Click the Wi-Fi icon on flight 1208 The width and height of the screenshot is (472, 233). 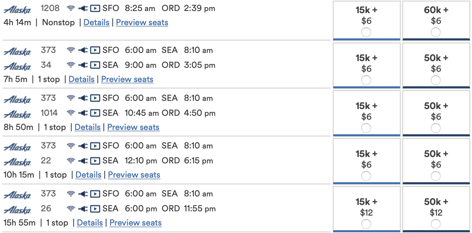point(71,8)
